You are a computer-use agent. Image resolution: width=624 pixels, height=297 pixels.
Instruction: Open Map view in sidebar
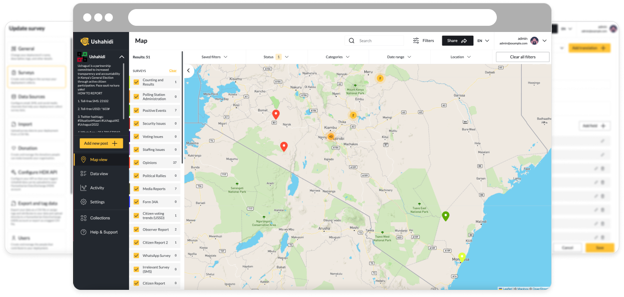[101, 159]
